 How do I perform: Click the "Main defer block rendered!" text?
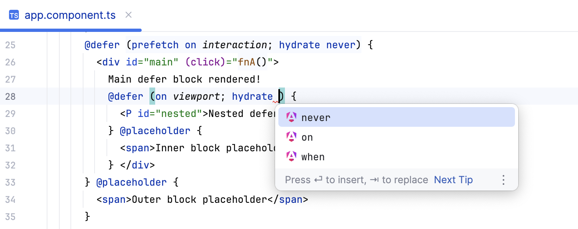click(x=184, y=79)
